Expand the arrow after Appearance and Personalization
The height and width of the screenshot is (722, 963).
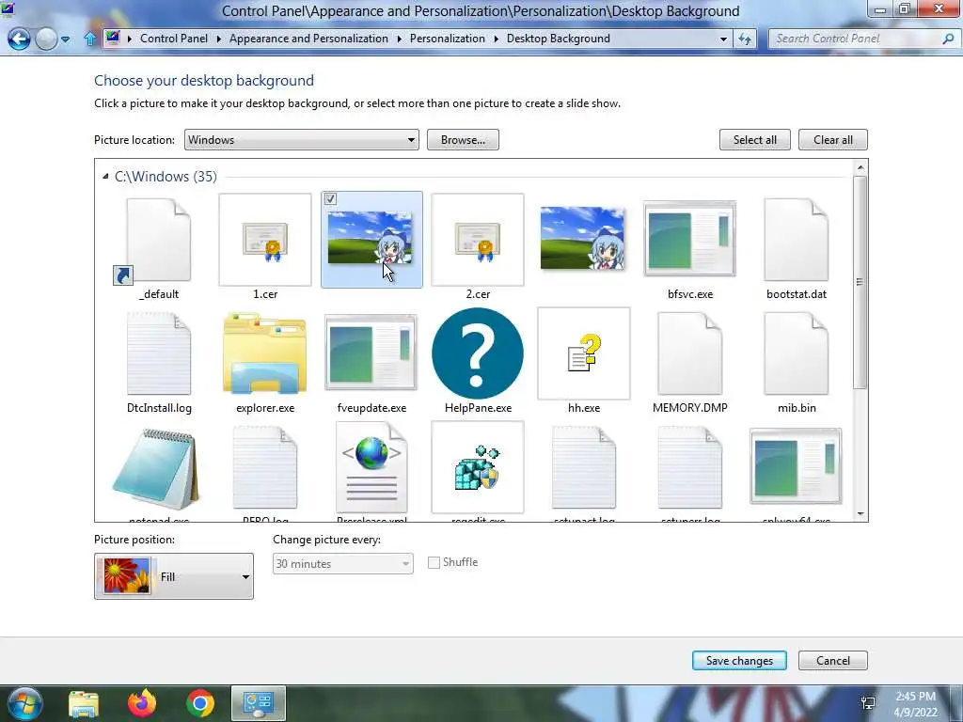[x=399, y=39]
